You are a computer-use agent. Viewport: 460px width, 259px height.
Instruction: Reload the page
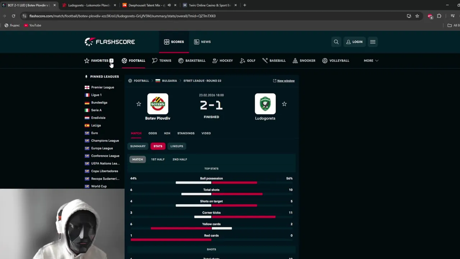click(13, 16)
